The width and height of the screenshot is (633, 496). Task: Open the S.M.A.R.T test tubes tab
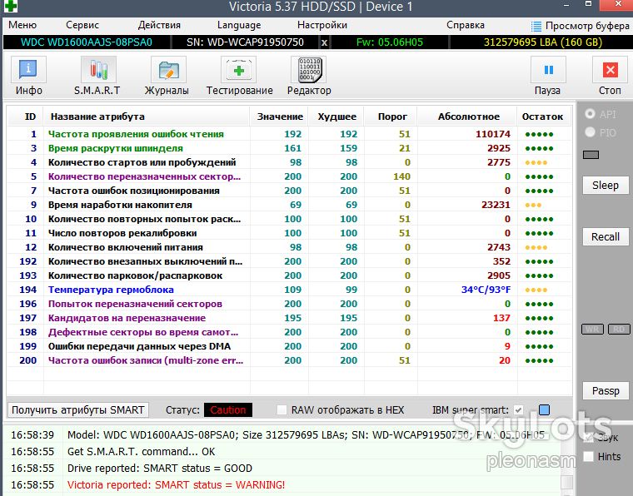(x=97, y=76)
